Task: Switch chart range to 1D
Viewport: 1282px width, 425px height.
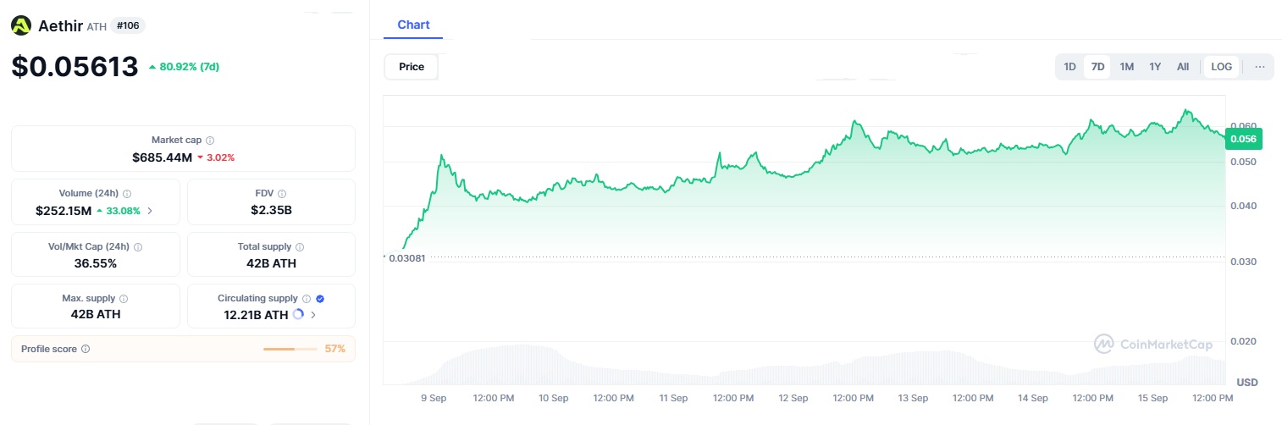Action: click(x=1069, y=67)
